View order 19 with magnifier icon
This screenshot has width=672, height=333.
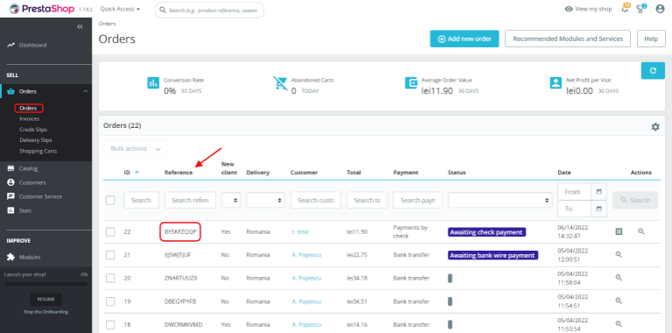point(619,301)
